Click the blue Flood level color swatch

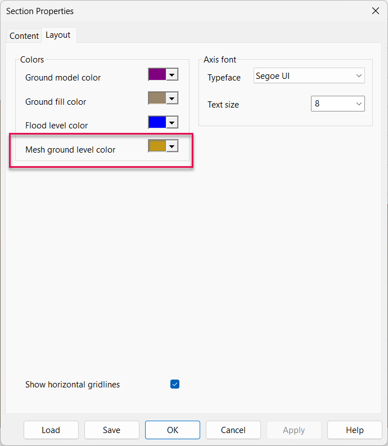(157, 122)
